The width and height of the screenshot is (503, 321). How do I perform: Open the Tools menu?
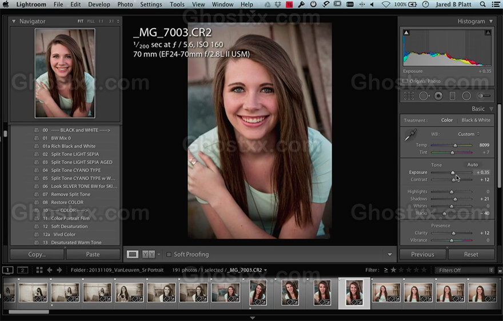[177, 5]
